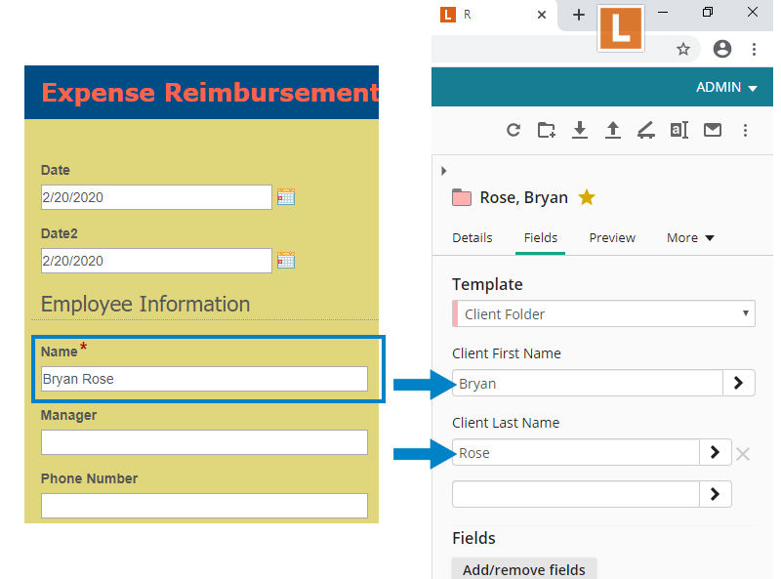Create a new folder

tap(547, 130)
